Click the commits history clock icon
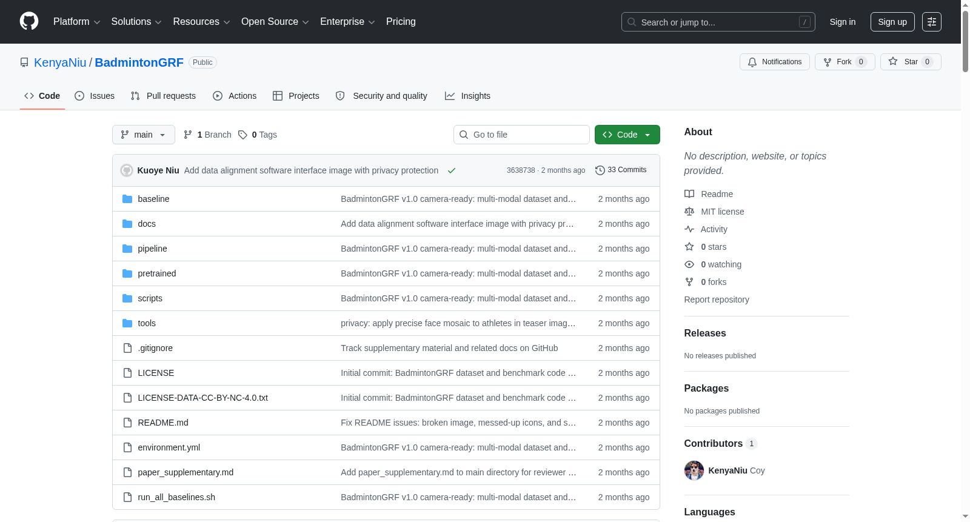 click(600, 170)
